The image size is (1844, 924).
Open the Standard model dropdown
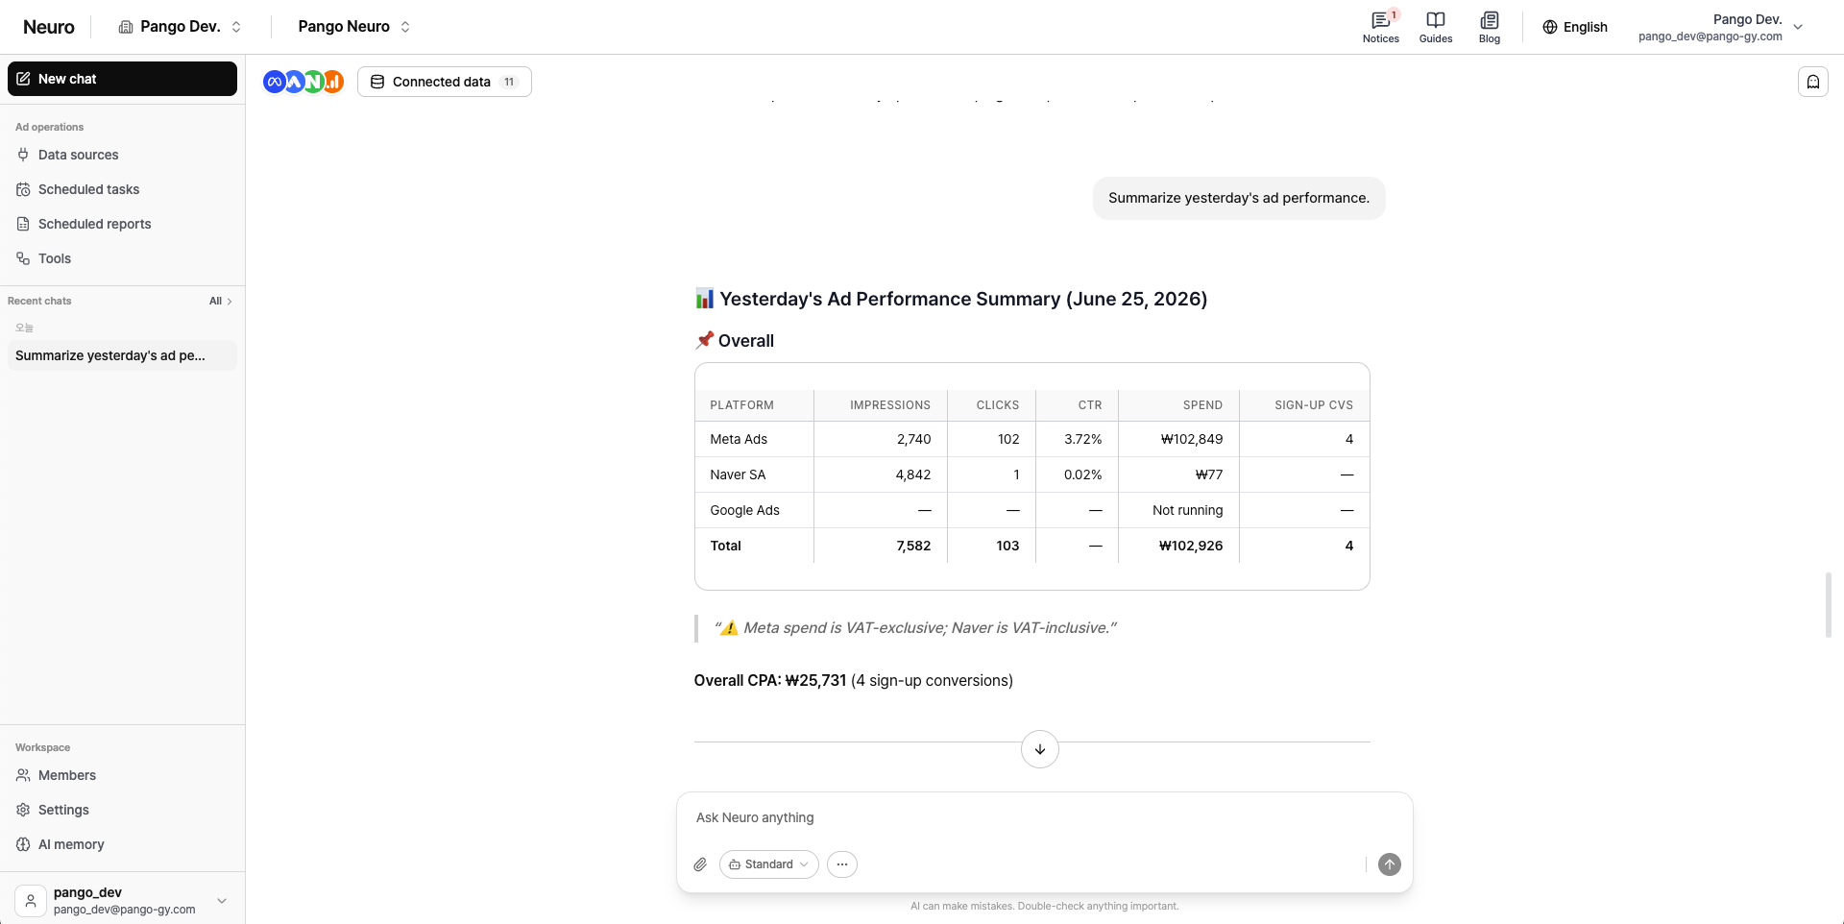[x=768, y=864]
